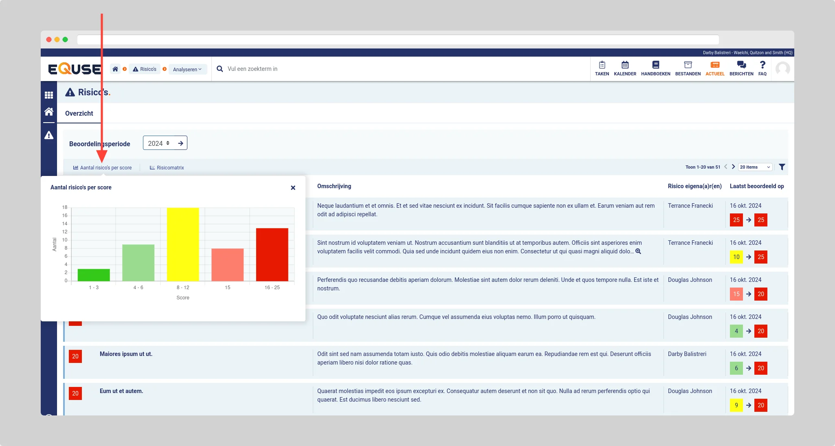Expand the Analyseren breadcrumb dropdown
The width and height of the screenshot is (835, 446).
tap(187, 69)
